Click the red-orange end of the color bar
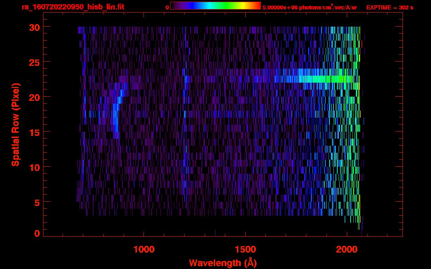Image resolution: width=431 pixels, height=269 pixels. click(256, 6)
